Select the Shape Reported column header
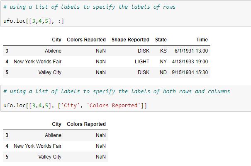 pos(130,40)
